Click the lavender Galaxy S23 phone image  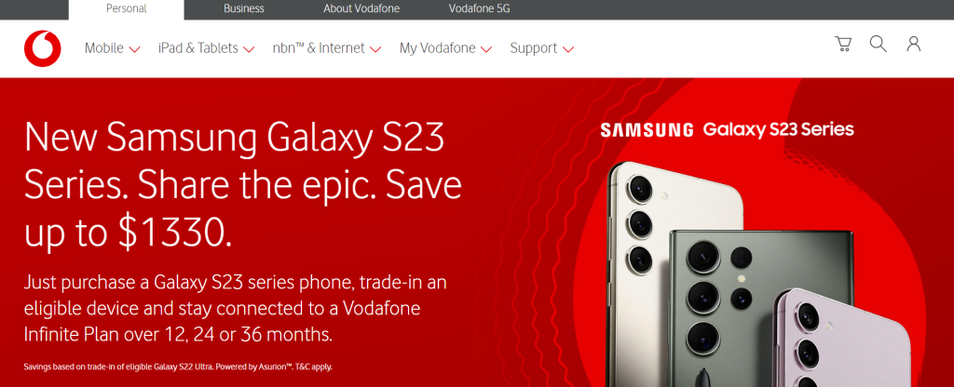coord(841,339)
